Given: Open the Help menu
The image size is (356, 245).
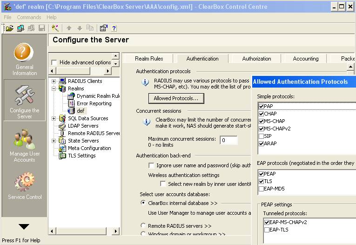Looking at the screenshot, I should (51, 17).
